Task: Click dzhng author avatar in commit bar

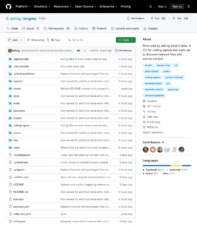Action: coord(10,50)
